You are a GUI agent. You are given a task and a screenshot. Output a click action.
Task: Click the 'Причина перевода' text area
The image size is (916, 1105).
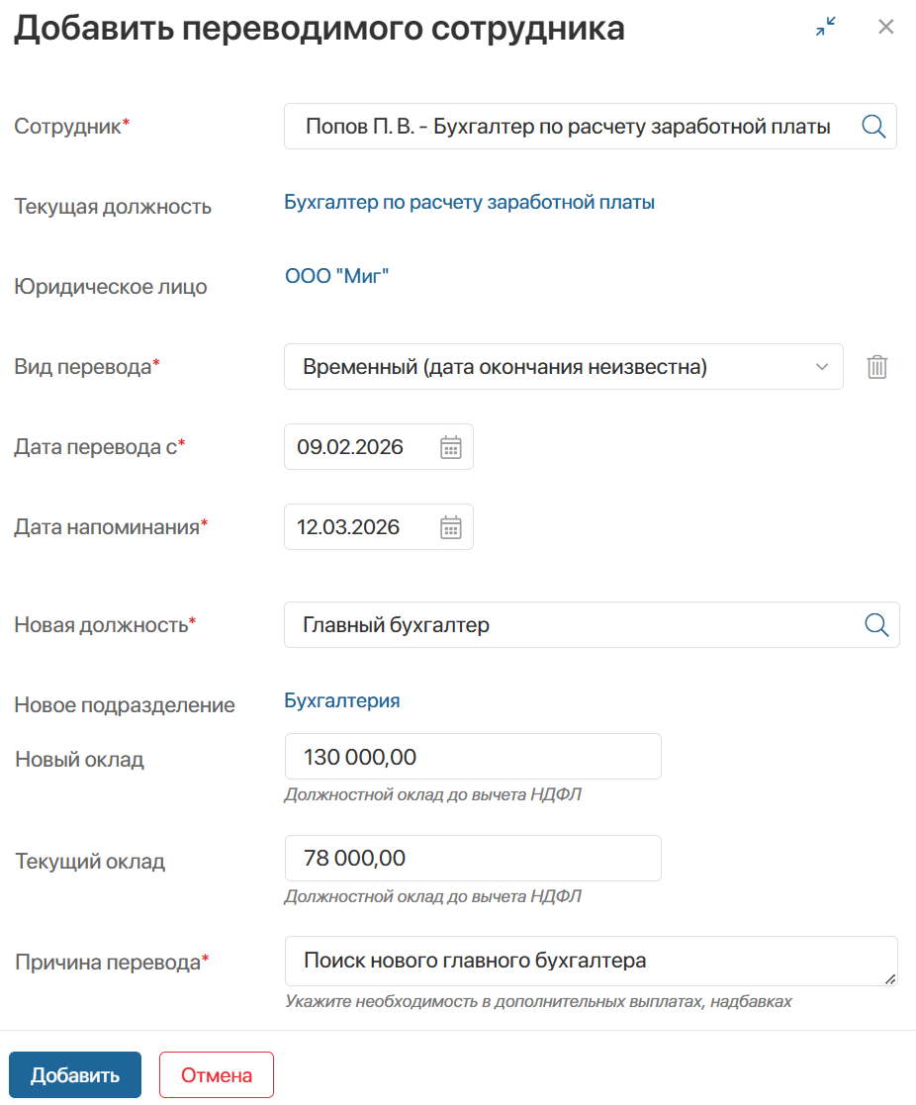click(591, 961)
